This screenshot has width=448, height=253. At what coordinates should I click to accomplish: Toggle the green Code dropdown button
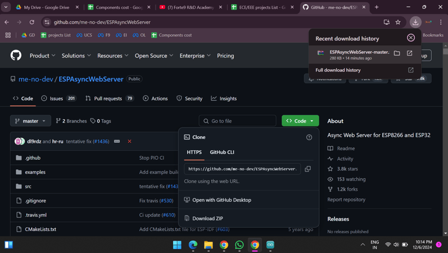[300, 121]
